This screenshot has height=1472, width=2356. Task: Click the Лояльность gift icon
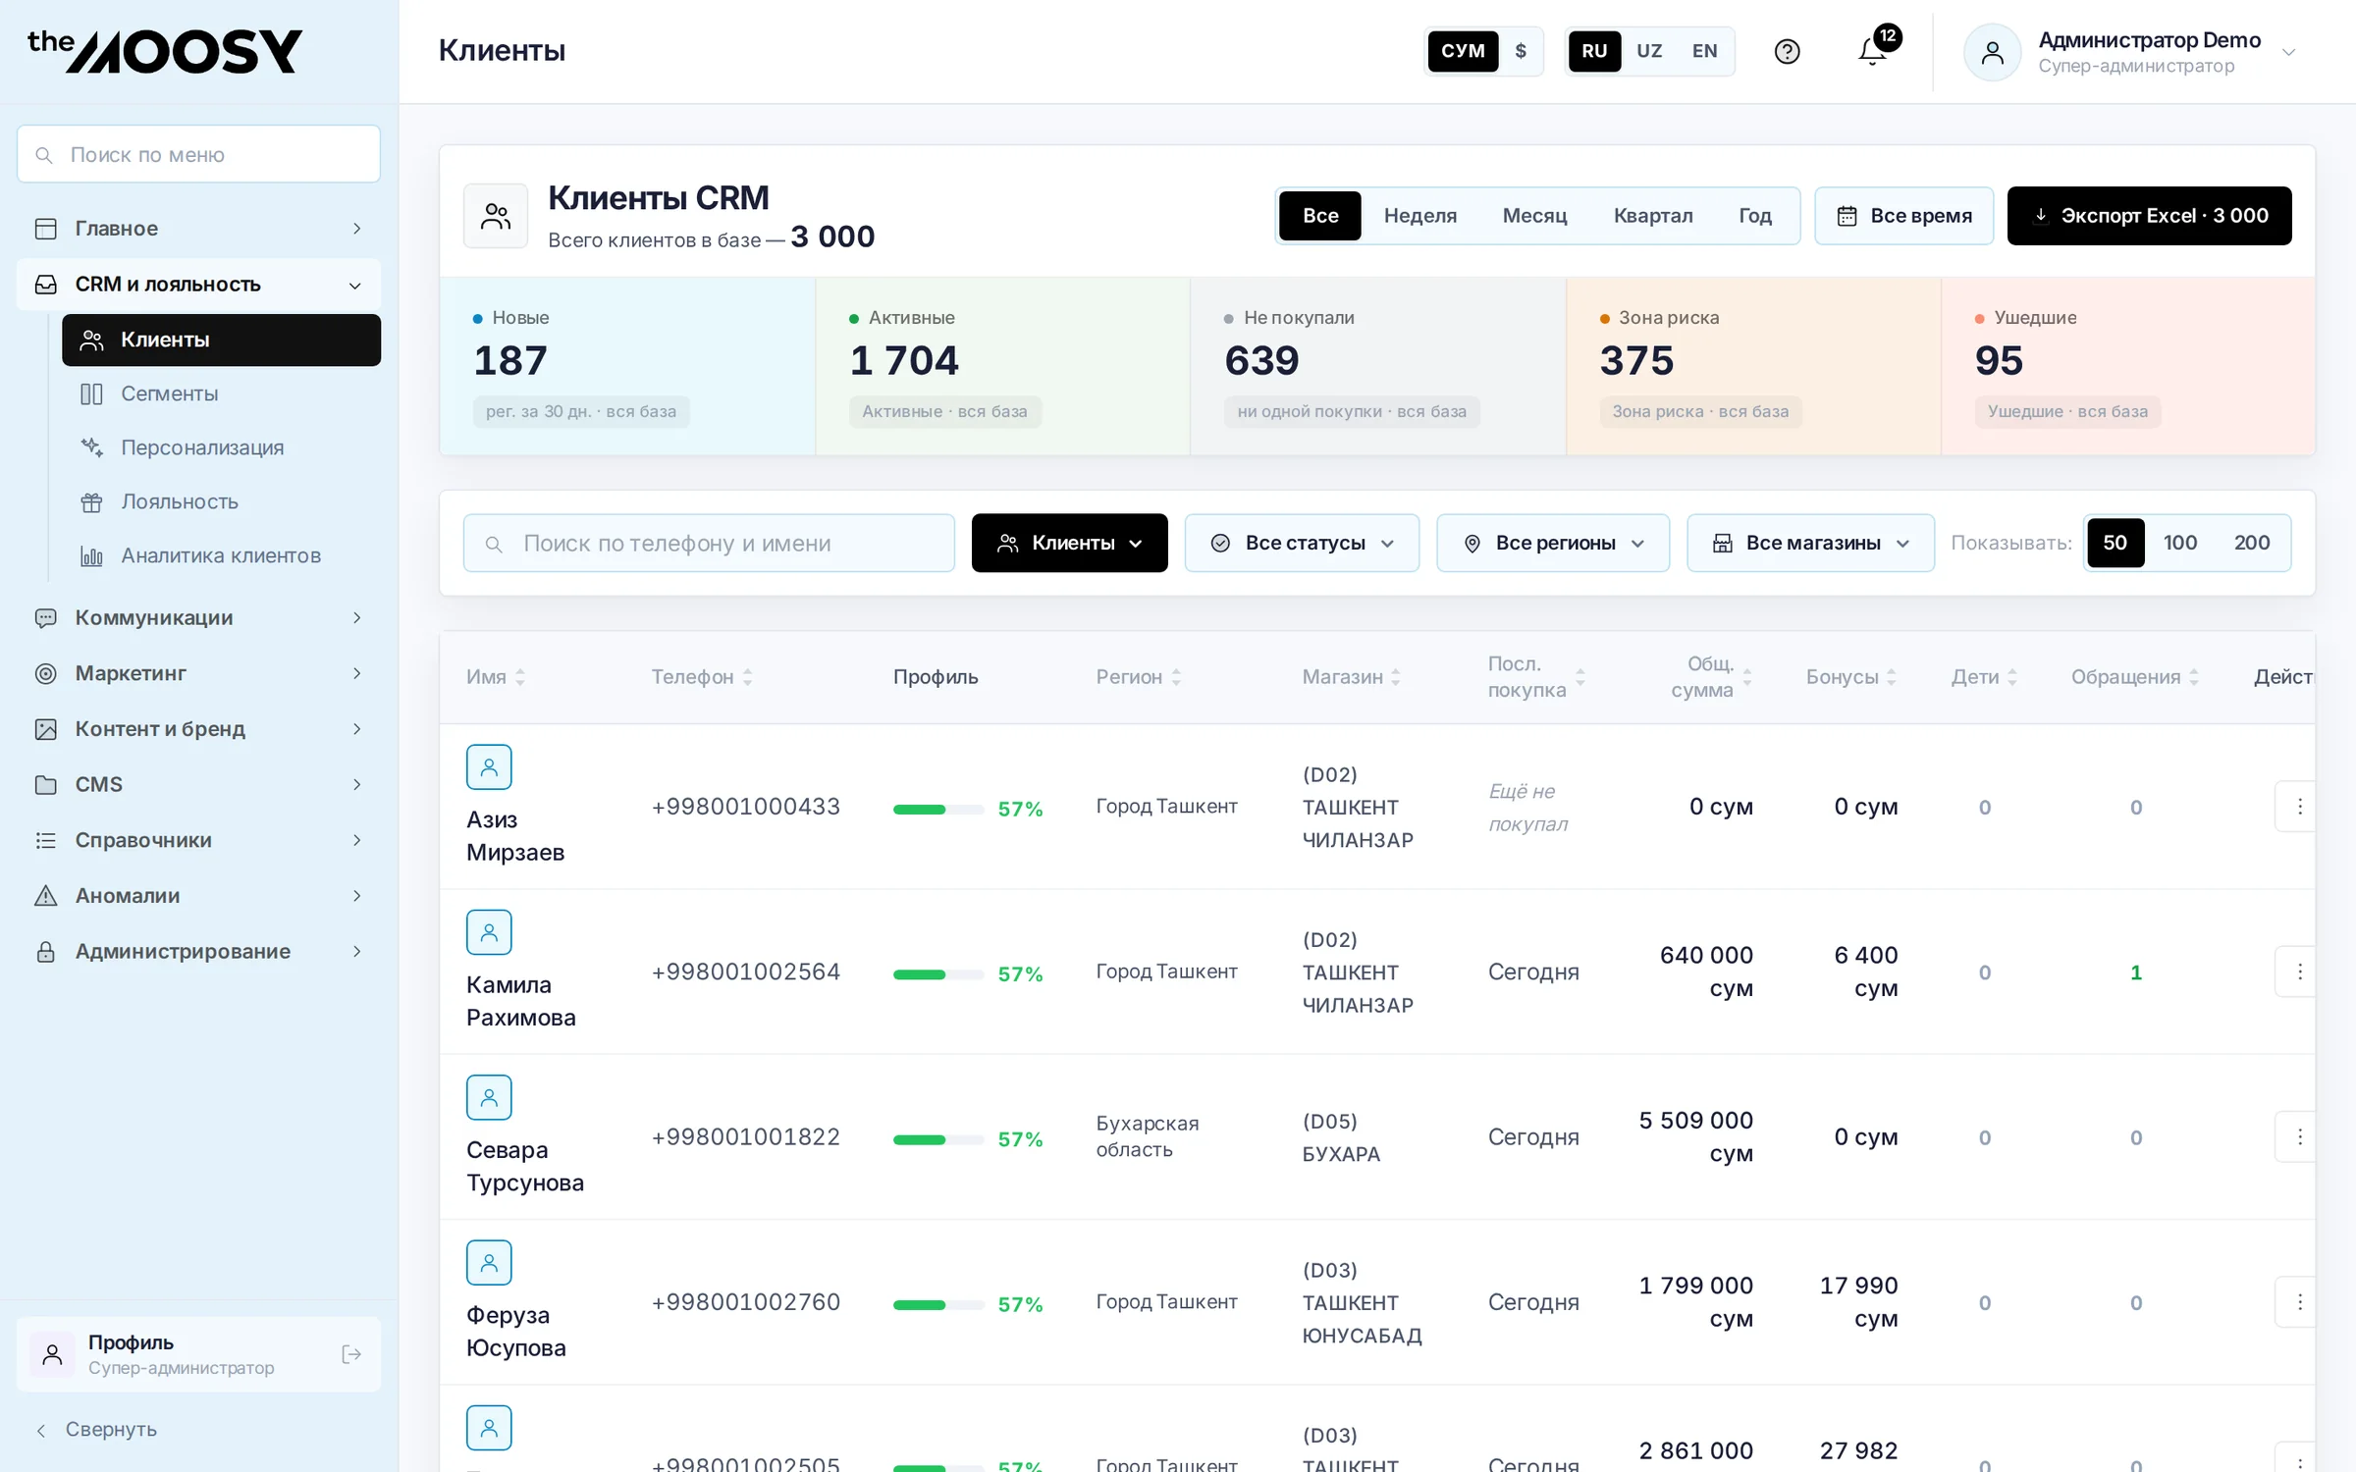91,502
